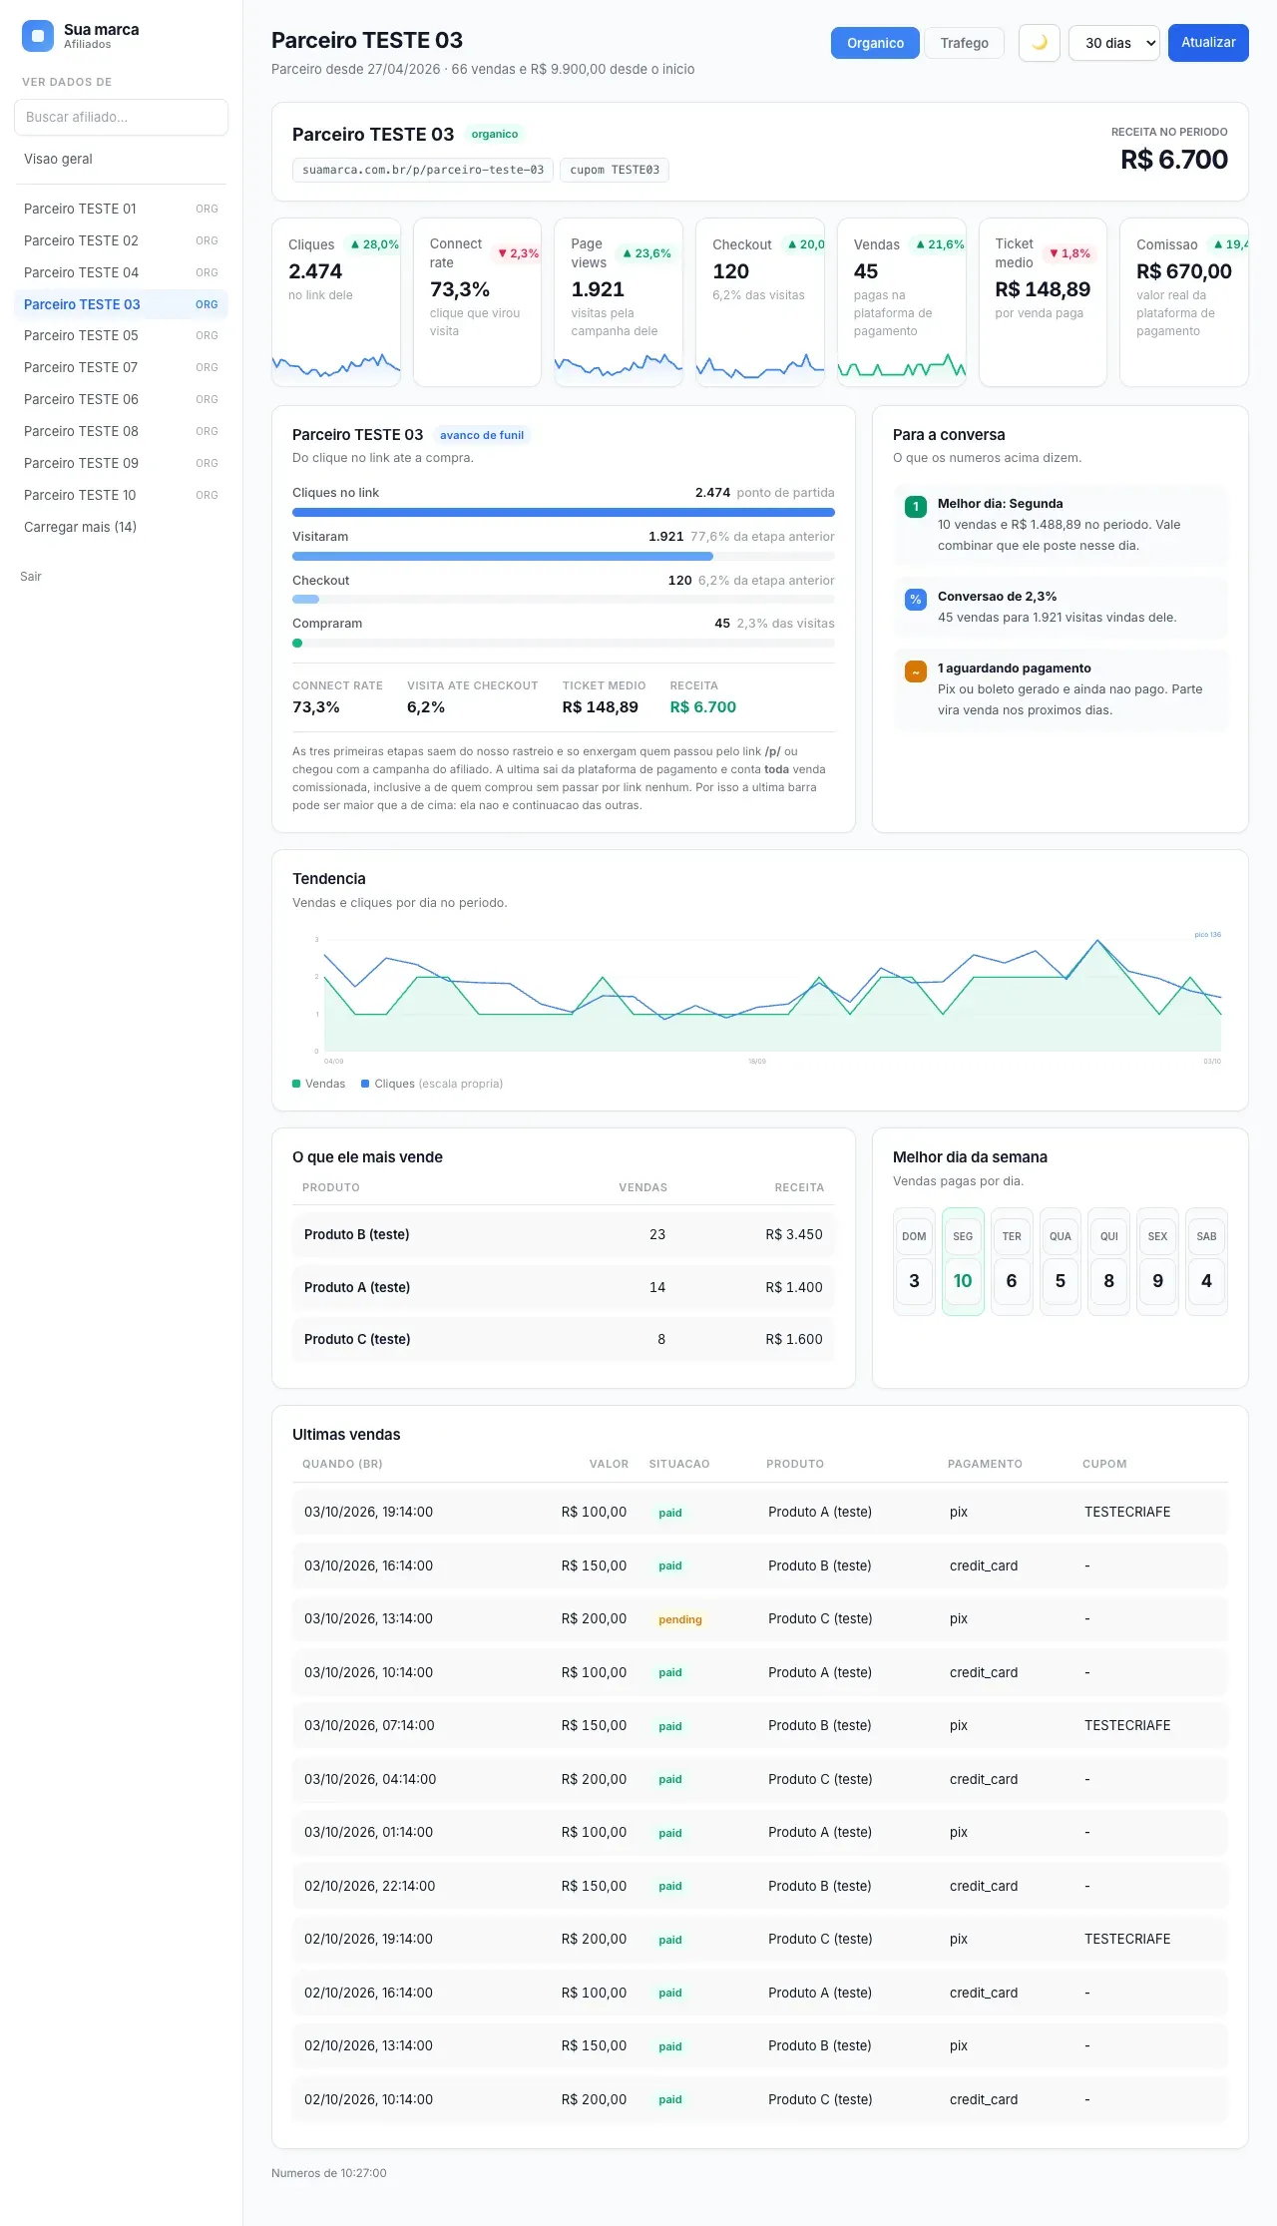Select Parceiro TESTE 05 in the sidebar
1277x2226 pixels.
click(x=121, y=335)
